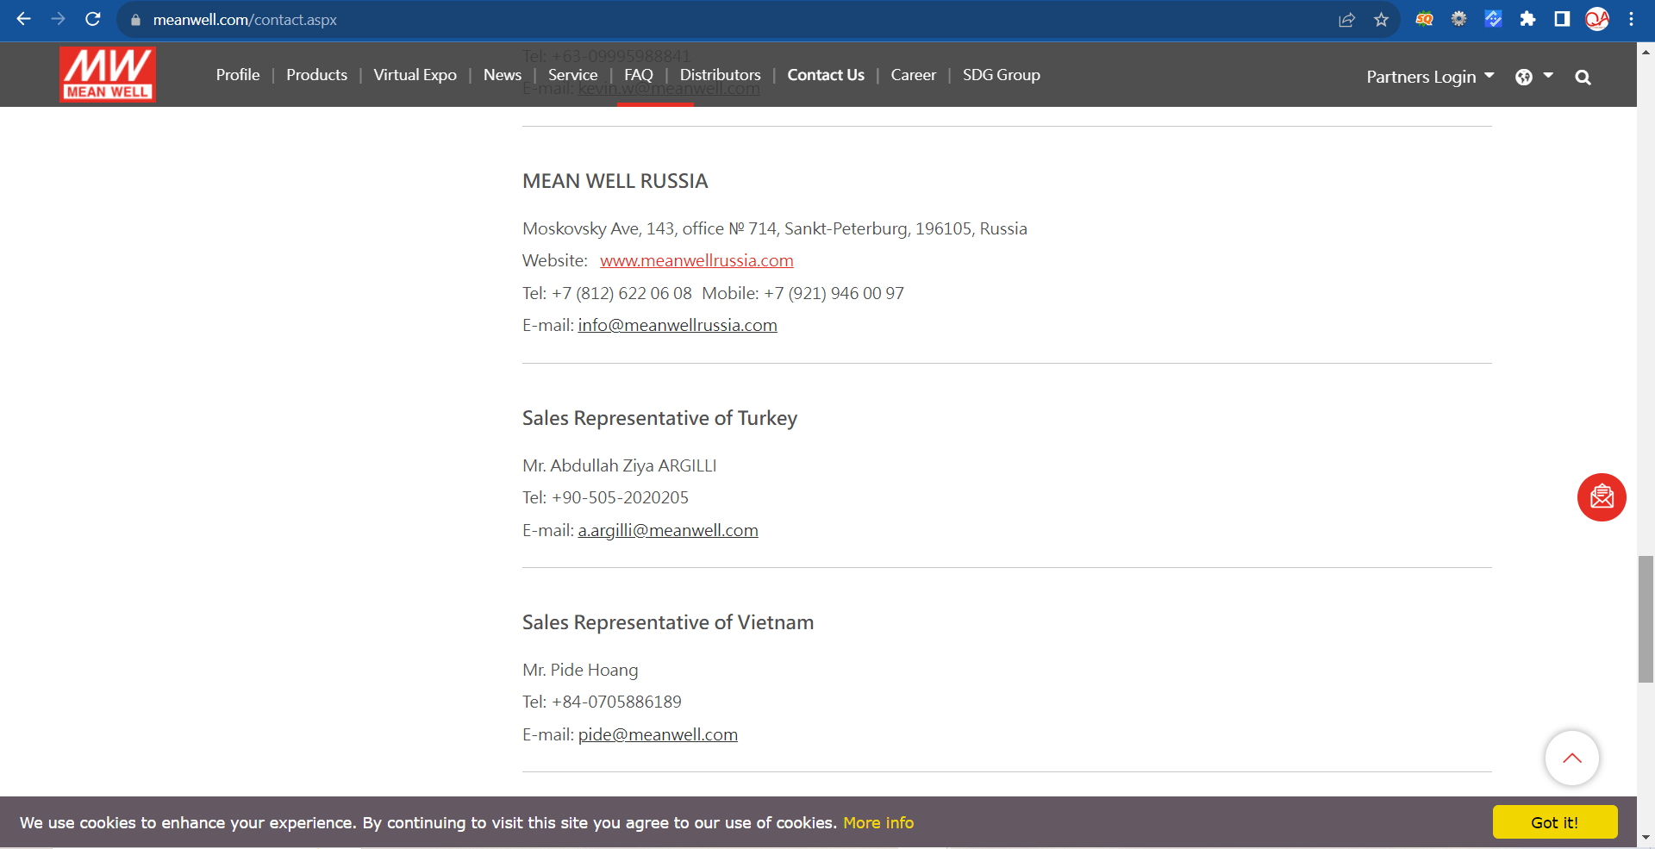The width and height of the screenshot is (1655, 849).
Task: Click the back-to-top arrow button
Action: [1571, 758]
